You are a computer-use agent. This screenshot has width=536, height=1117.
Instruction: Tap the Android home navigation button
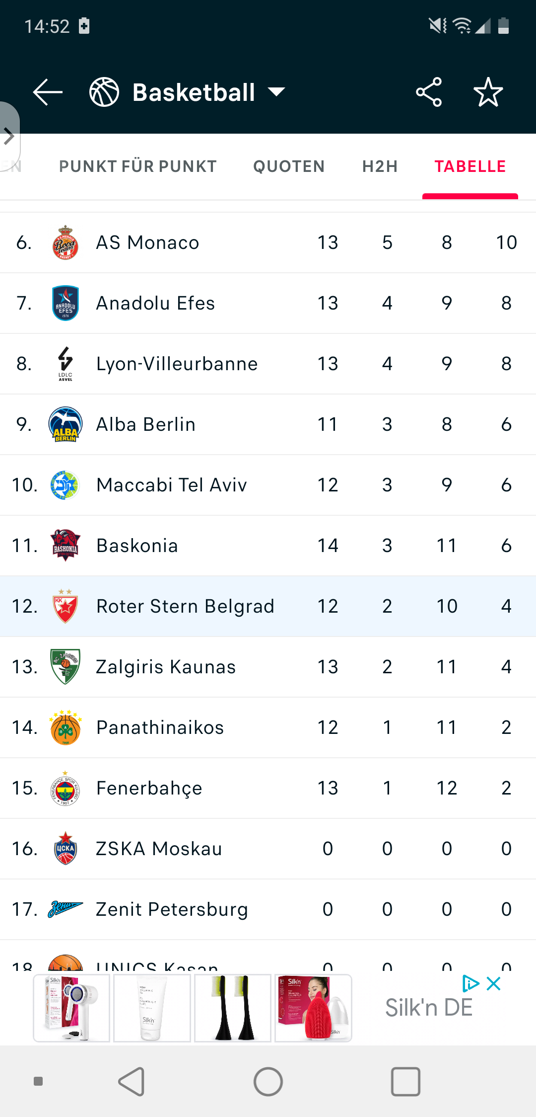[x=268, y=1082]
